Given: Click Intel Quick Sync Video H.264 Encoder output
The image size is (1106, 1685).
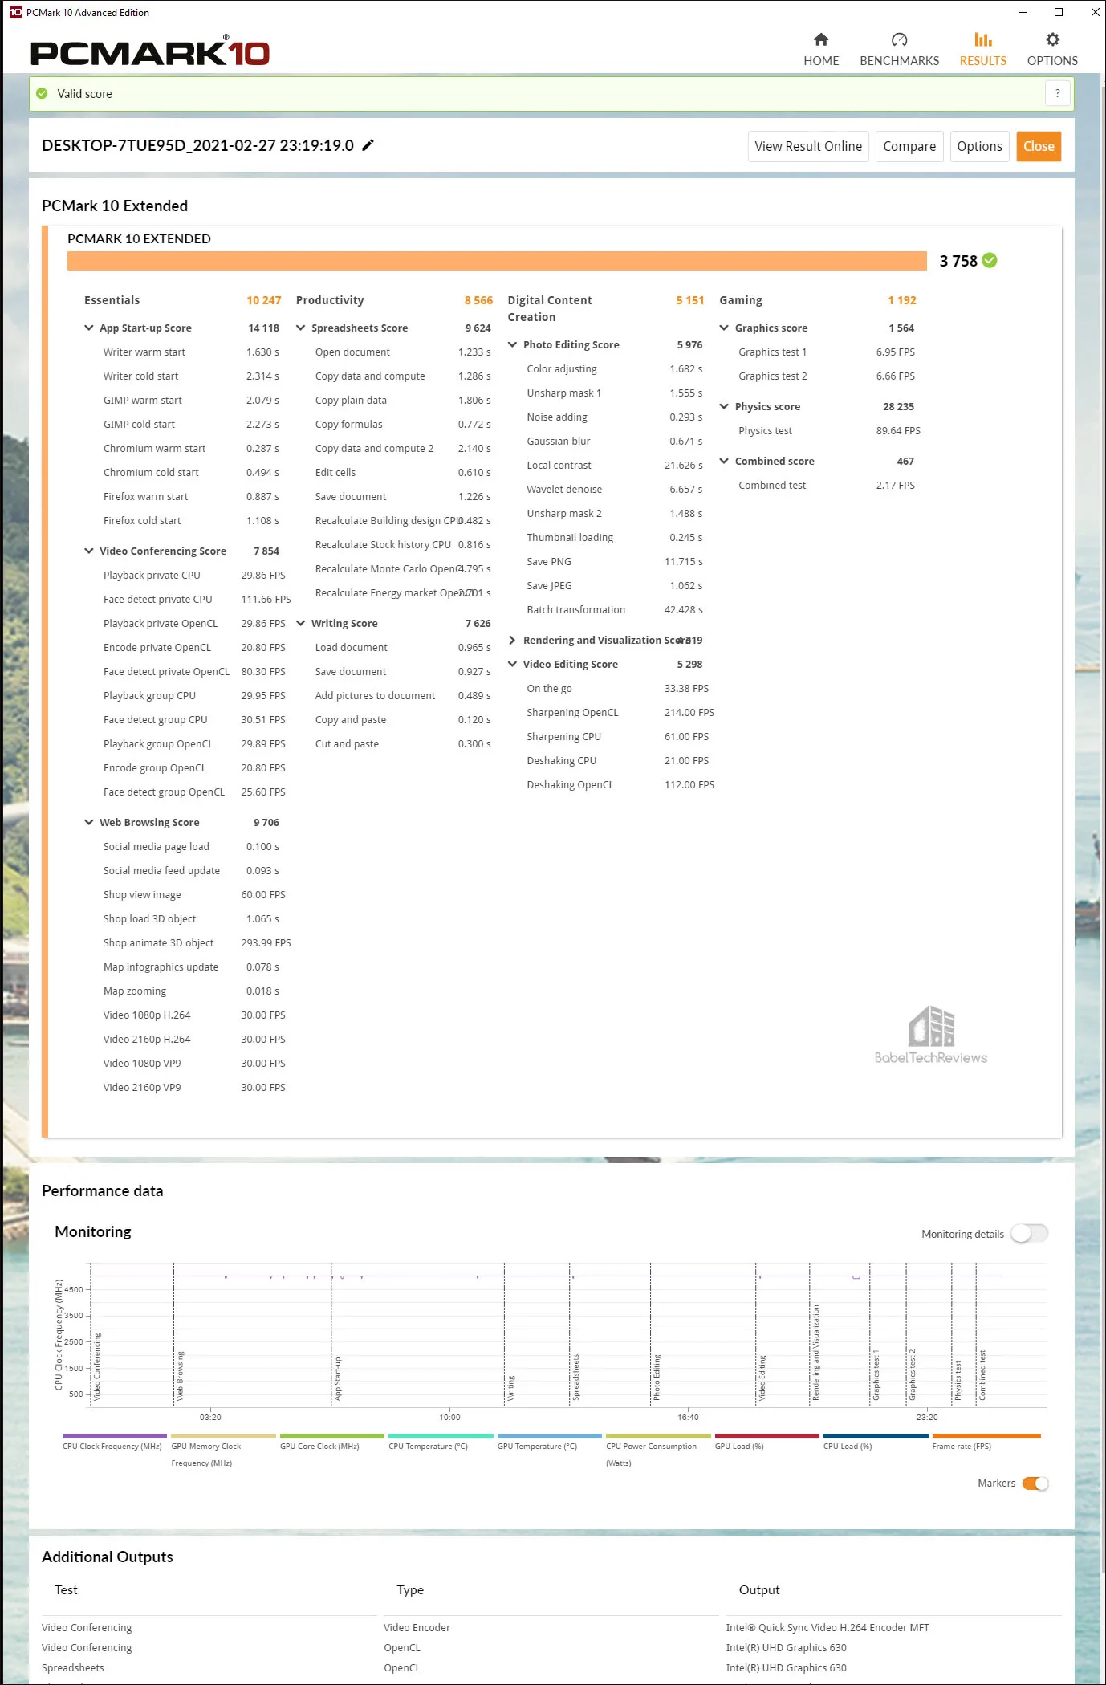Looking at the screenshot, I should click(827, 1627).
